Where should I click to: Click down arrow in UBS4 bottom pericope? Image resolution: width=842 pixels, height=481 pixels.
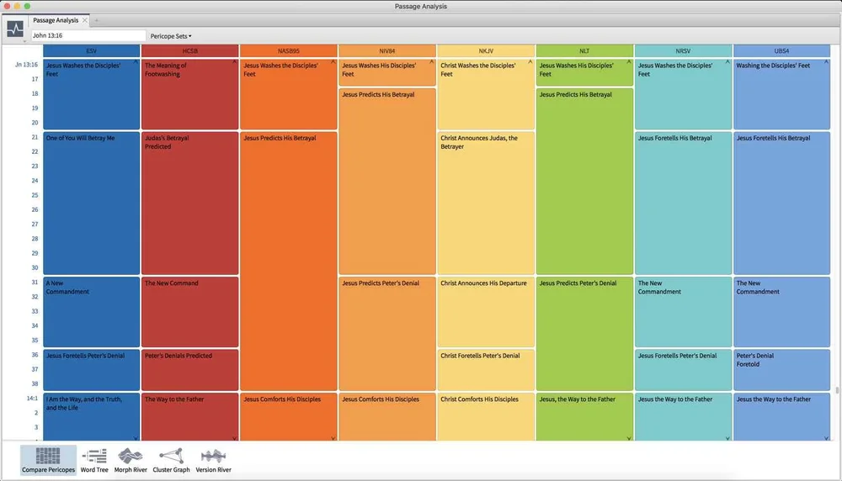tap(827, 438)
